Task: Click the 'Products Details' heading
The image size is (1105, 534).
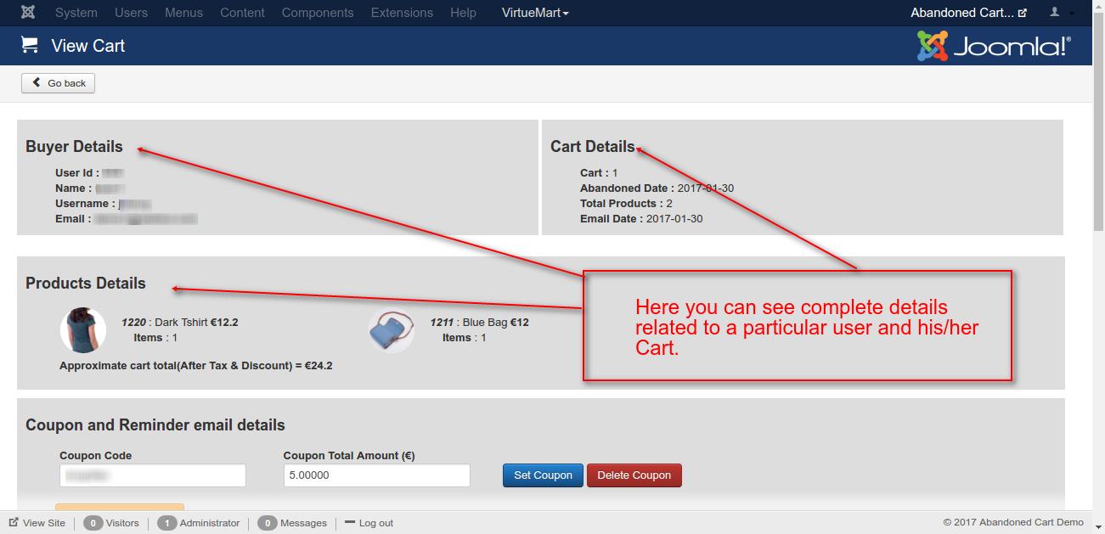Action: (86, 284)
